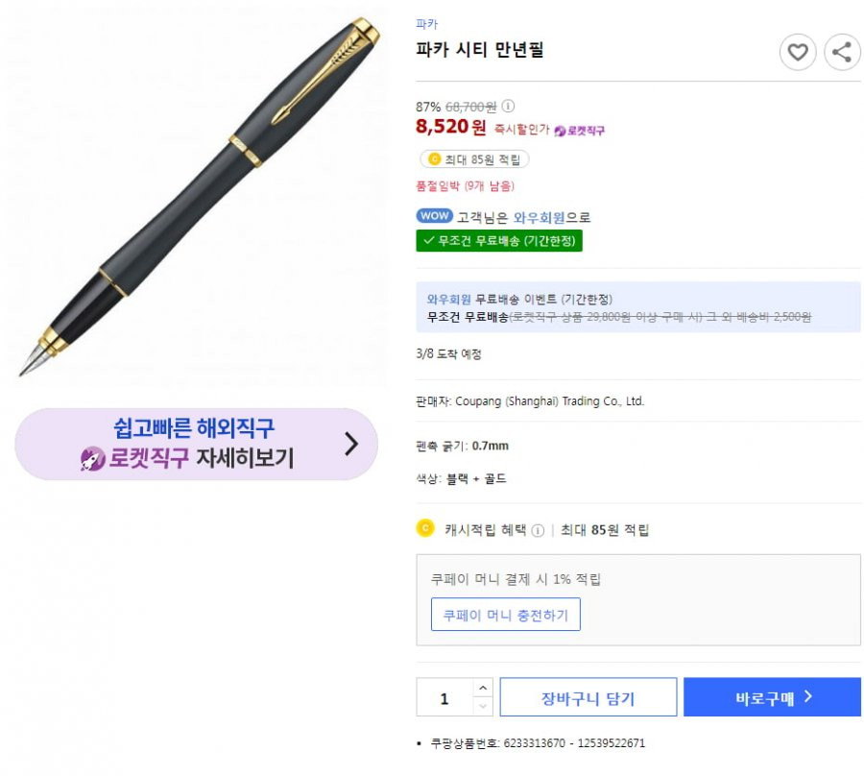864x776 pixels.
Task: Click coin icon in 최대 85원 적립 badge
Action: (x=434, y=159)
